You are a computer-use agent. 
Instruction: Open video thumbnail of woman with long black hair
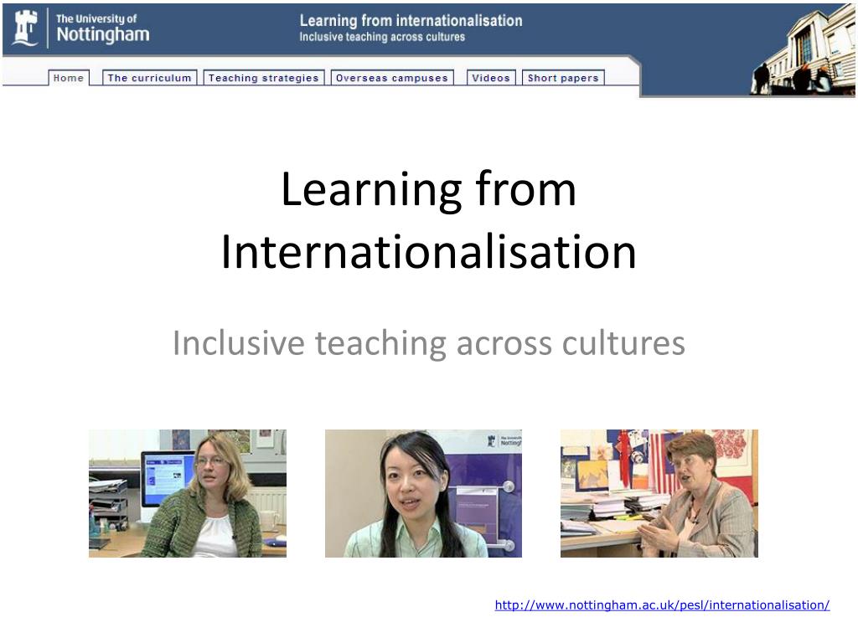click(x=423, y=493)
